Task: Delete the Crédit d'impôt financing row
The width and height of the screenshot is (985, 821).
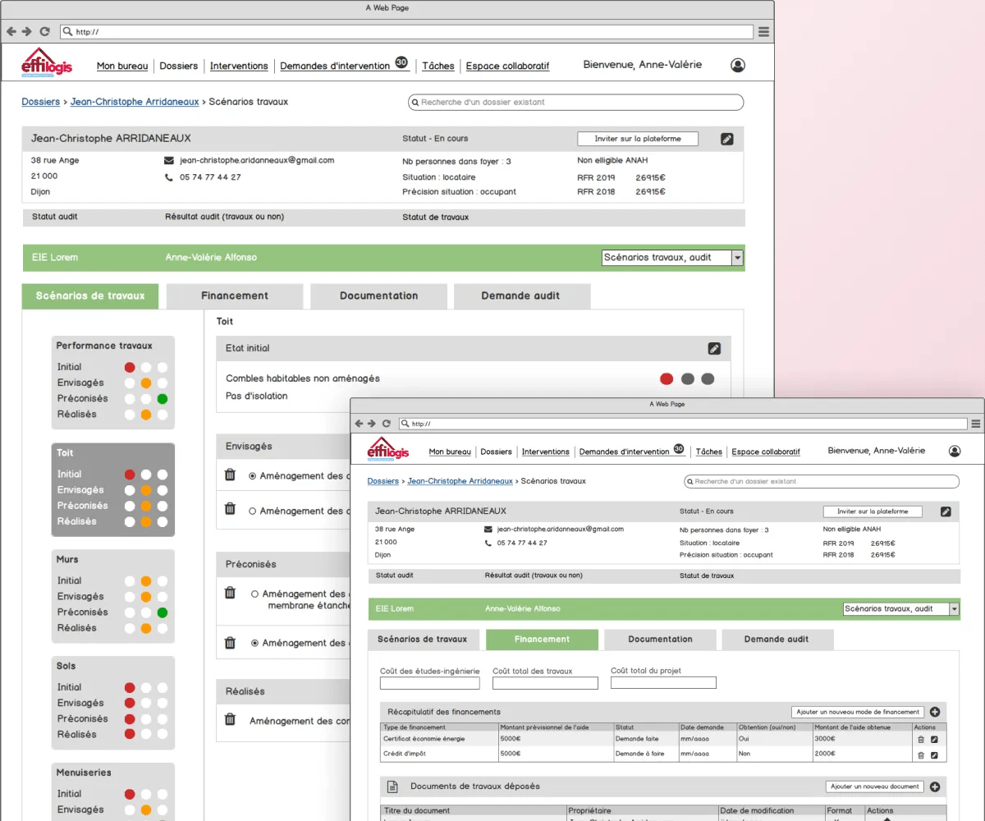Action: [921, 754]
